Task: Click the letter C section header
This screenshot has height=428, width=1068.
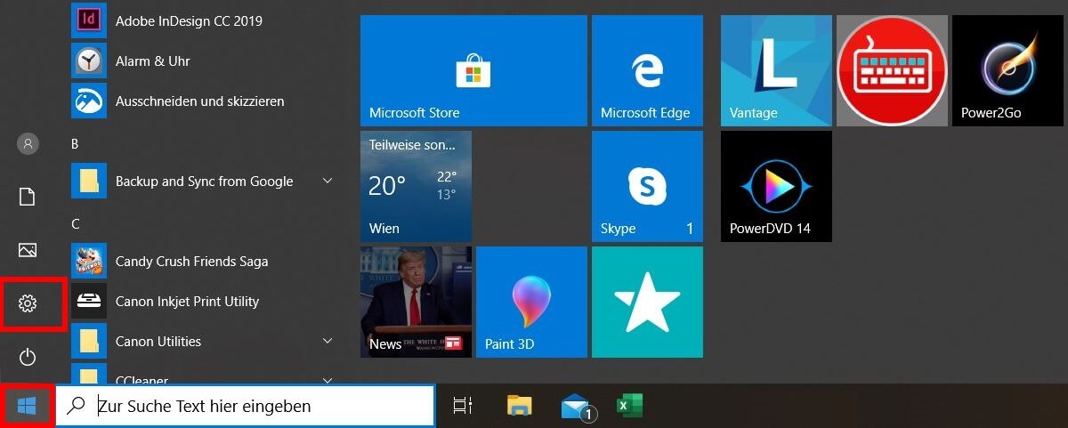Action: (x=76, y=223)
